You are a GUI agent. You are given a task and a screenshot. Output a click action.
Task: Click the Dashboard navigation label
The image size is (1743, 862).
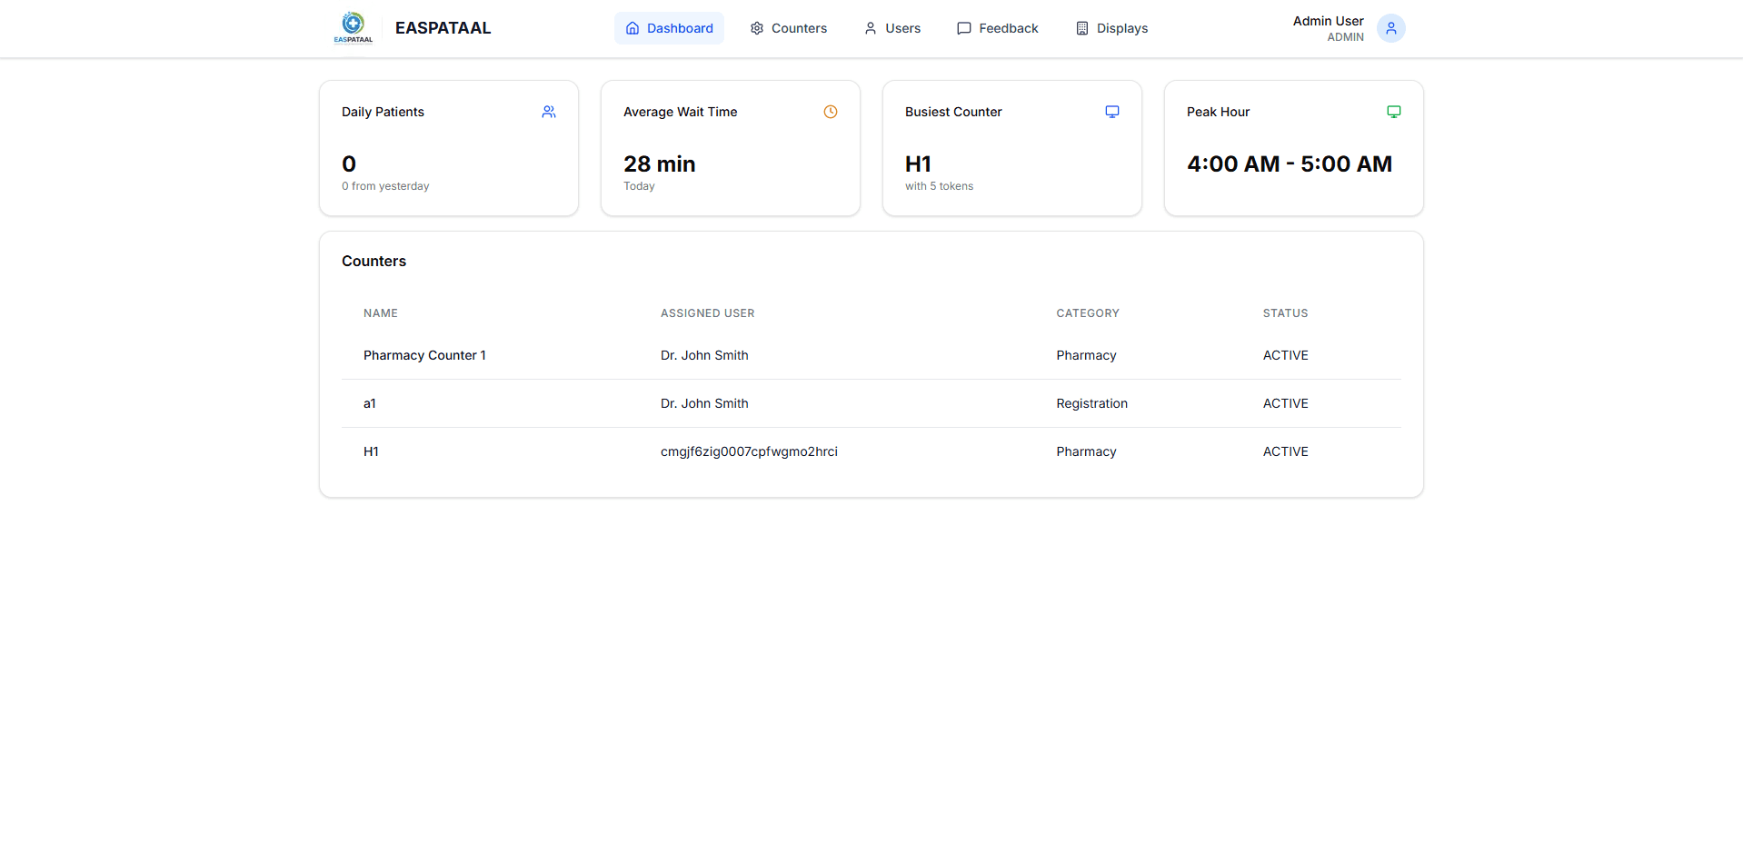(x=679, y=28)
